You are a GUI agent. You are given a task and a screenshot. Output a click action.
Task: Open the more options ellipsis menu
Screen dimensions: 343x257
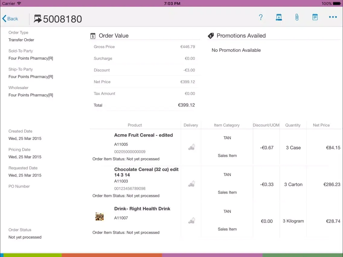pos(333,17)
